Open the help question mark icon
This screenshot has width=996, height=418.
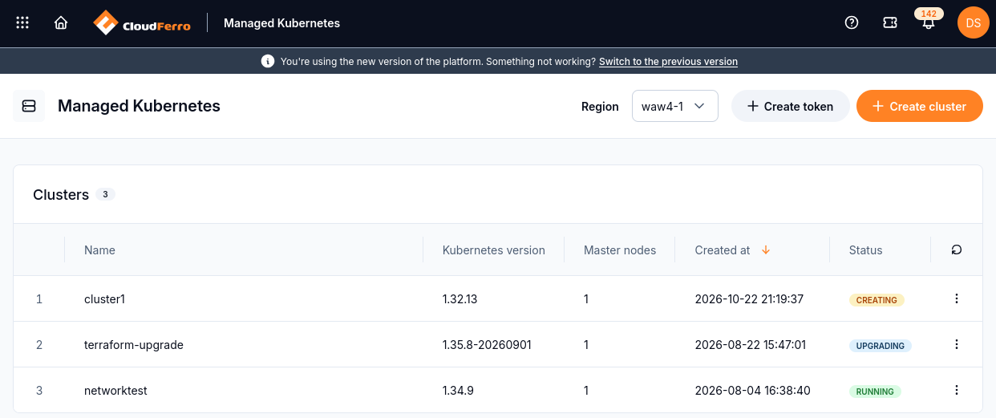(852, 23)
